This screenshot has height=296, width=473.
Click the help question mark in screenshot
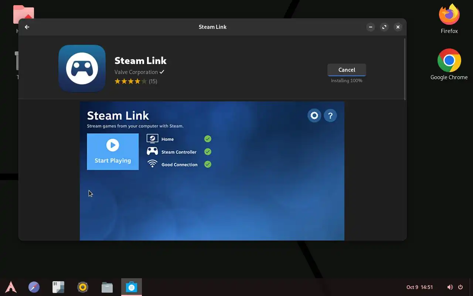330,115
